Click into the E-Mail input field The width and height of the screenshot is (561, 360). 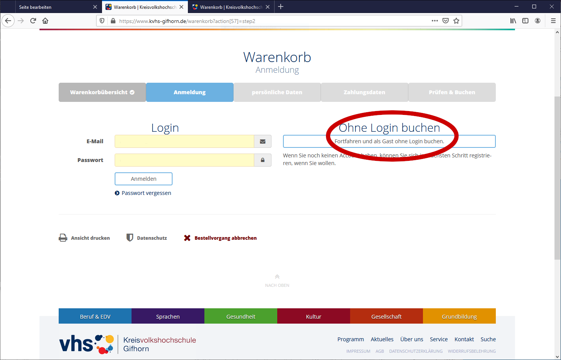pyautogui.click(x=184, y=141)
